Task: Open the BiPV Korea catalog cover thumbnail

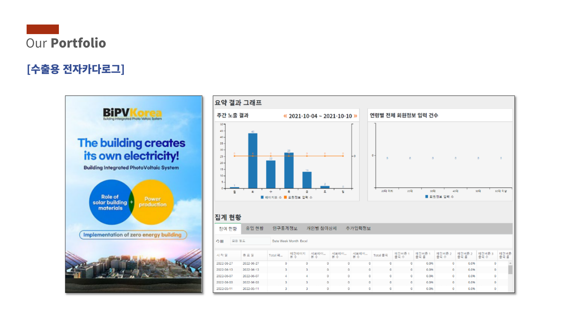Action: point(134,194)
